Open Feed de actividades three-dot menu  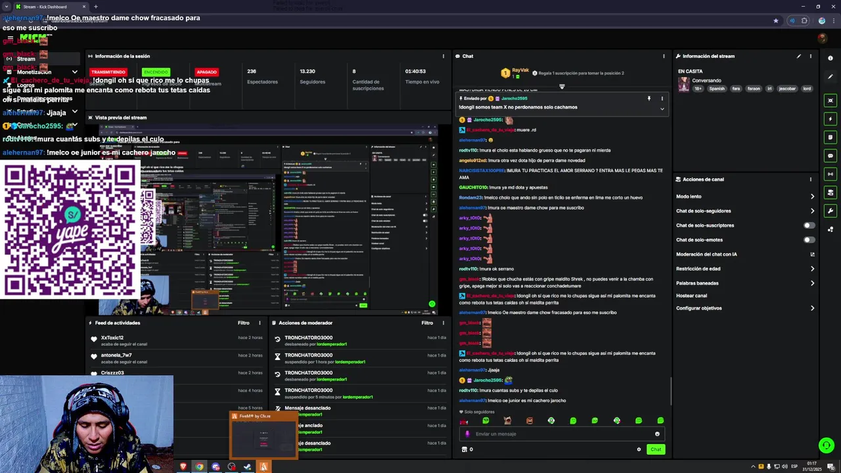coord(260,323)
